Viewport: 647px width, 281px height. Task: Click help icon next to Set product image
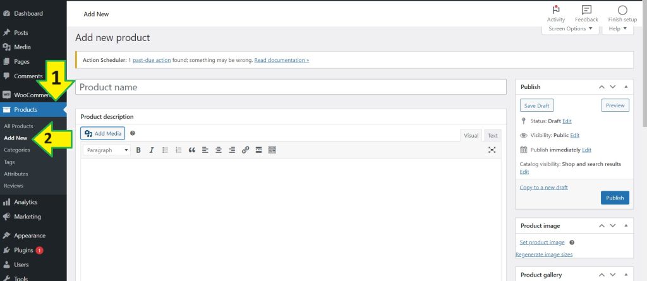click(x=572, y=242)
